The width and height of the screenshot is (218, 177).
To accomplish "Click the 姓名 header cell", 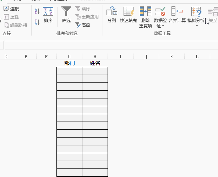I will point(95,63).
